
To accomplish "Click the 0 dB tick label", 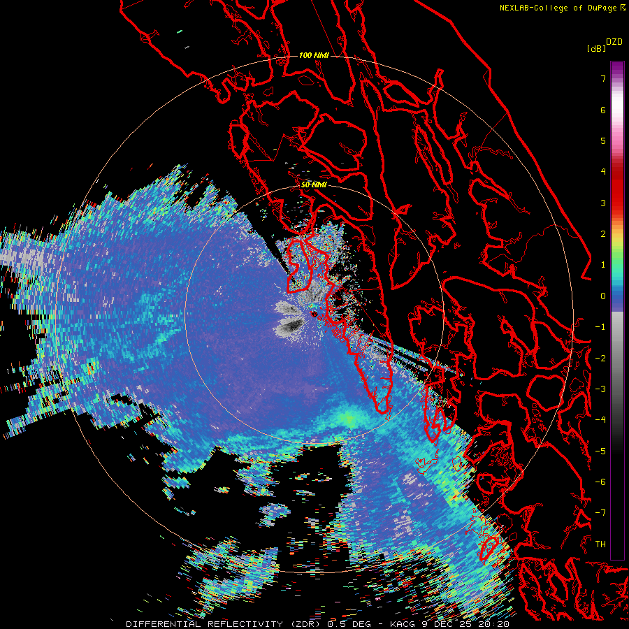I will click(603, 296).
